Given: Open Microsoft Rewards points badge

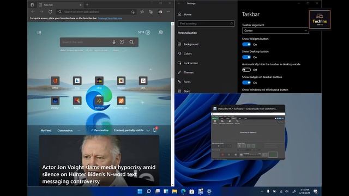Looking at the screenshot, I should click(x=144, y=33).
